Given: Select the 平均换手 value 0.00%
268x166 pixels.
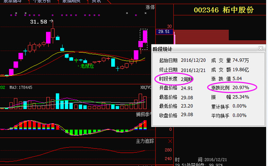Looking at the screenshot, I should [x=239, y=116].
